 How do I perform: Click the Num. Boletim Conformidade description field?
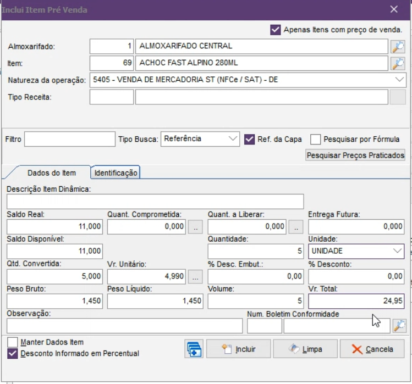coord(337,326)
